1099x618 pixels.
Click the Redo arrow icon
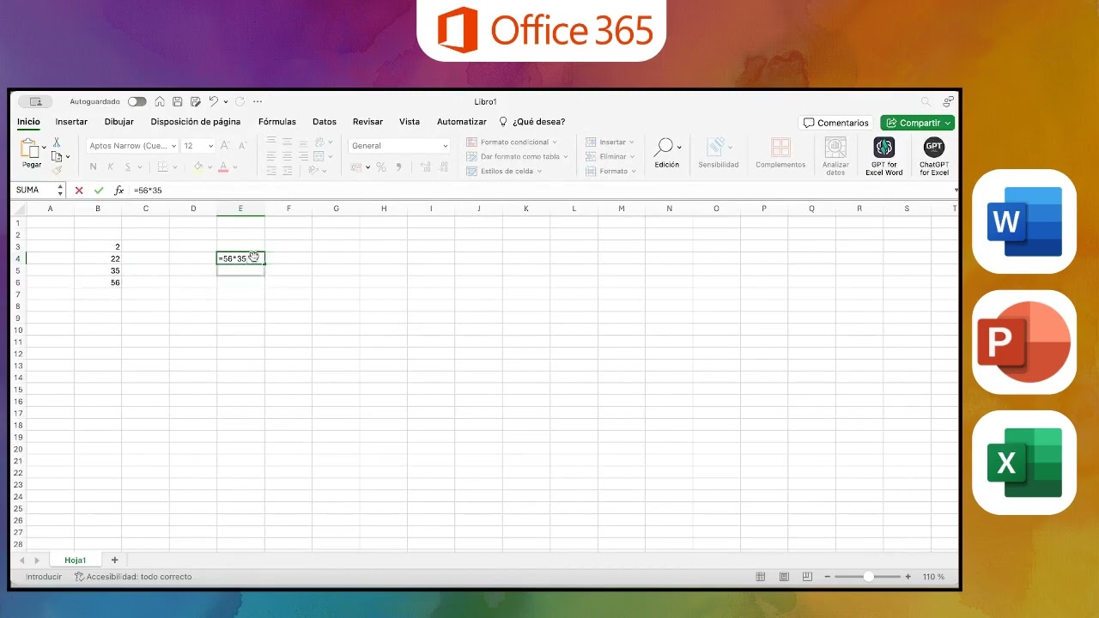pyautogui.click(x=240, y=101)
